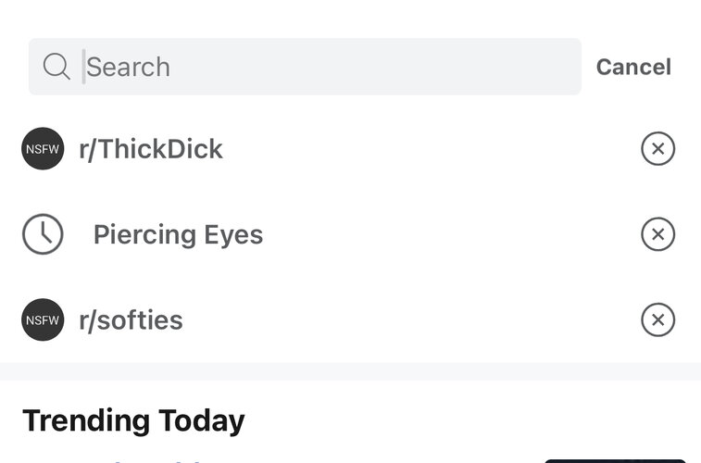
Task: Click the clock history icon
Action: coord(43,234)
